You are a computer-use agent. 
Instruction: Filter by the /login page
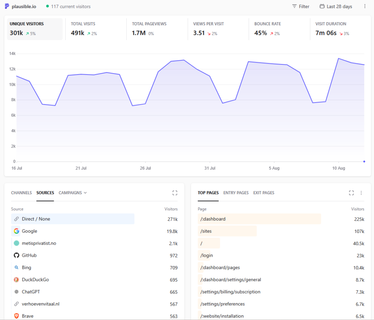click(207, 255)
